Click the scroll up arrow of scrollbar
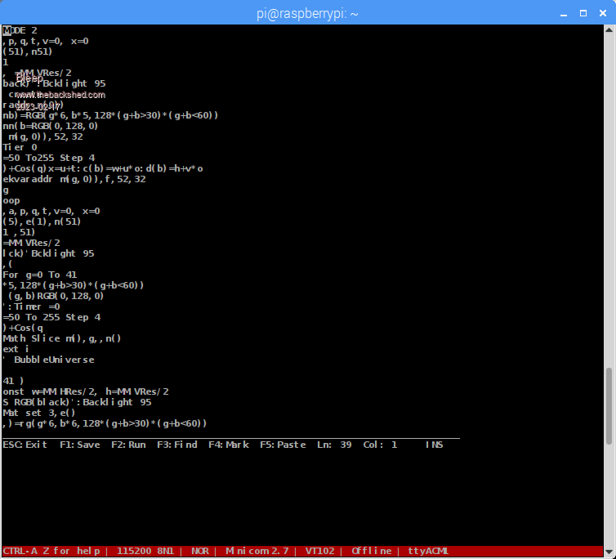 point(609,30)
